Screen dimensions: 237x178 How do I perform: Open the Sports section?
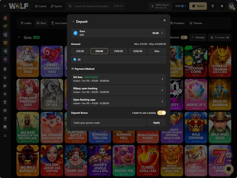(x=56, y=6)
